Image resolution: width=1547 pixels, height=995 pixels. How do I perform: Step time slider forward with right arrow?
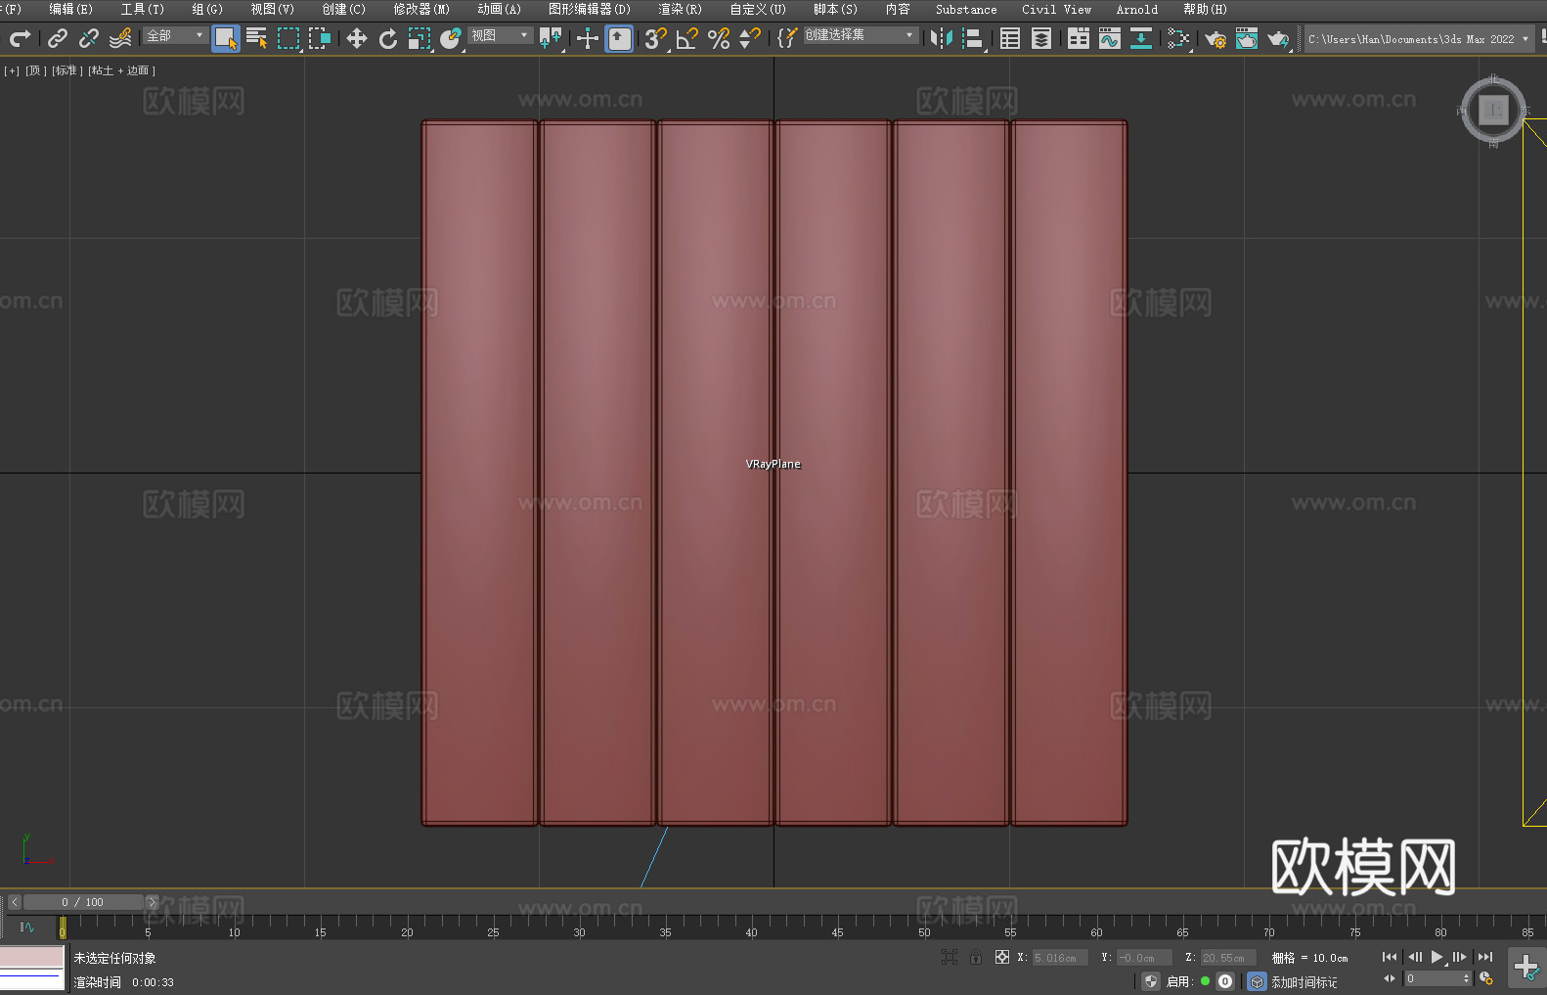(x=152, y=902)
